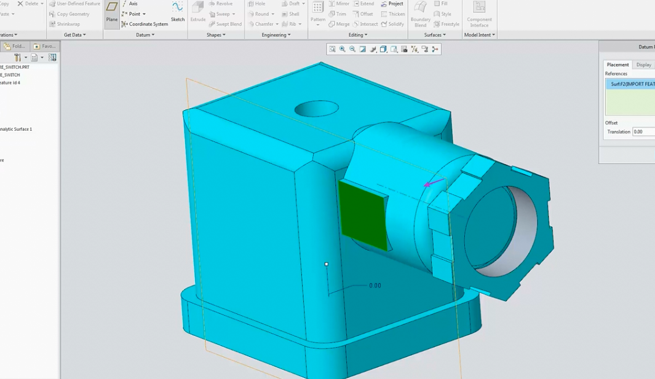Viewport: 655px width, 379px height.
Task: Select the Surf:F2 reference entry
Action: 632,84
